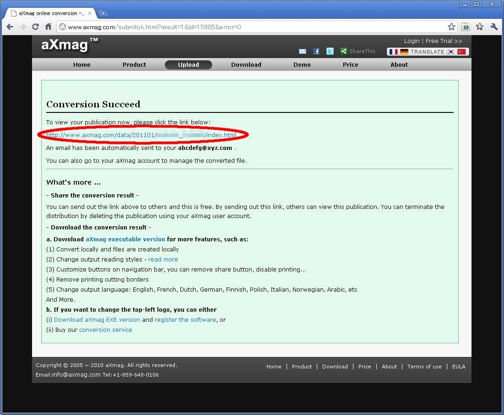Share page via Facebook icon

point(316,52)
